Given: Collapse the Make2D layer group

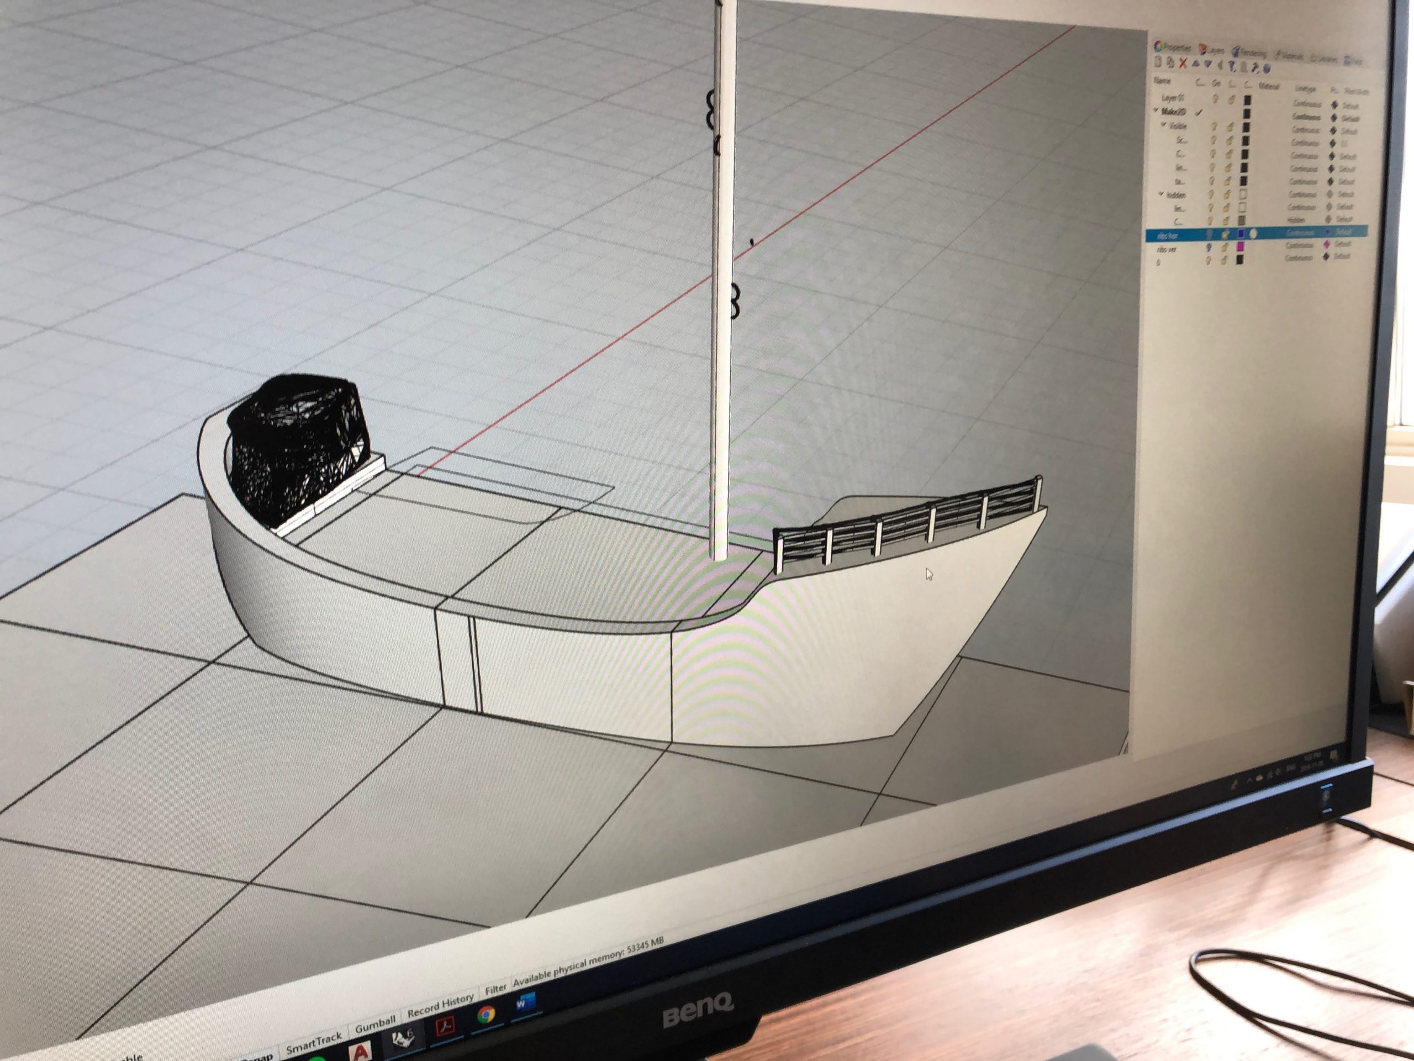Looking at the screenshot, I should pos(1156,111).
